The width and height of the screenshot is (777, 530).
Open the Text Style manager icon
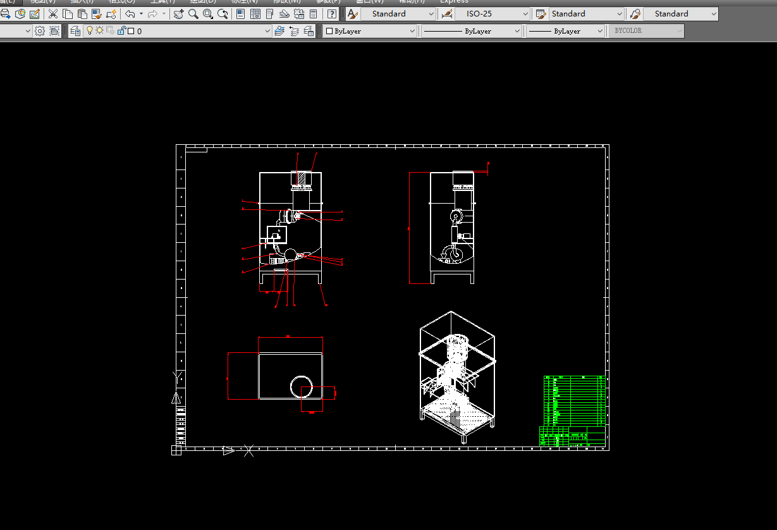click(x=353, y=14)
